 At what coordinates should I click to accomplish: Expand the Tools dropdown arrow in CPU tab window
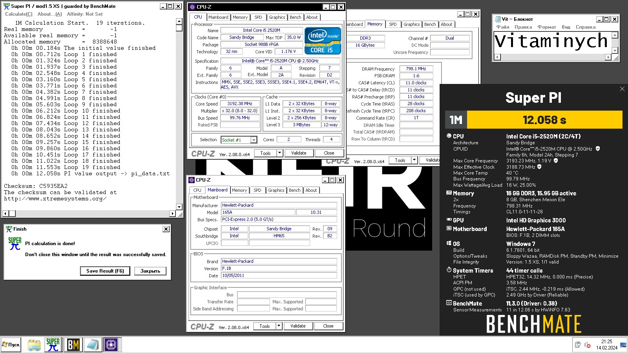tap(279, 153)
